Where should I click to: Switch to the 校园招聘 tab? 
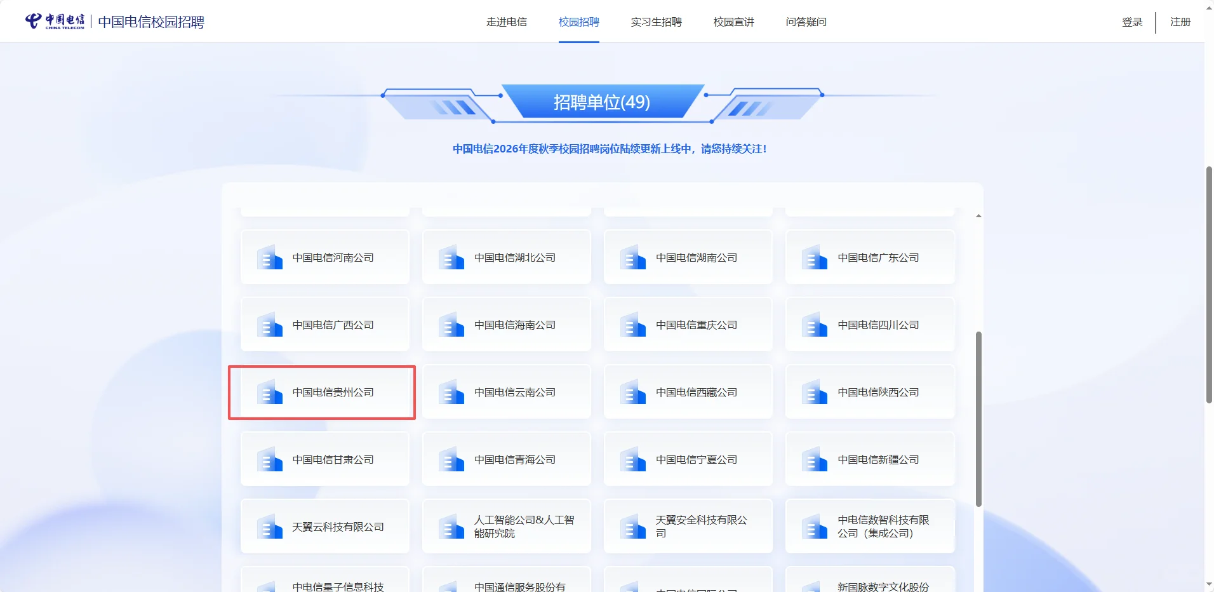pyautogui.click(x=579, y=22)
